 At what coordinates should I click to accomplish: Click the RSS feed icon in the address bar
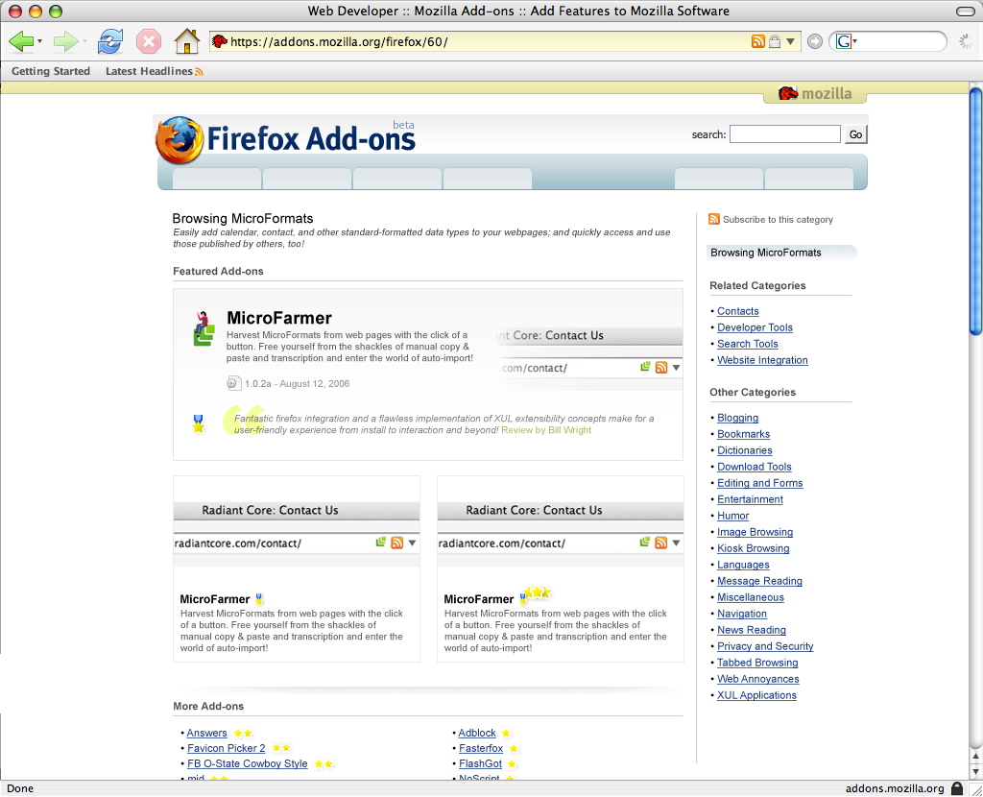point(758,41)
